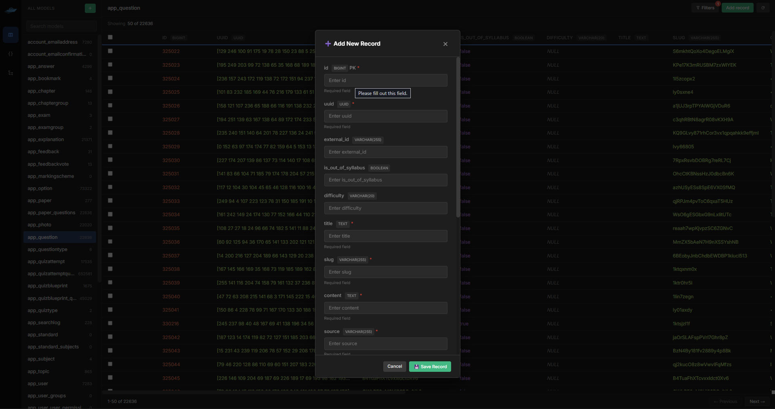This screenshot has width=775, height=409.
Task: Open the Filters funnel button
Action: click(705, 8)
